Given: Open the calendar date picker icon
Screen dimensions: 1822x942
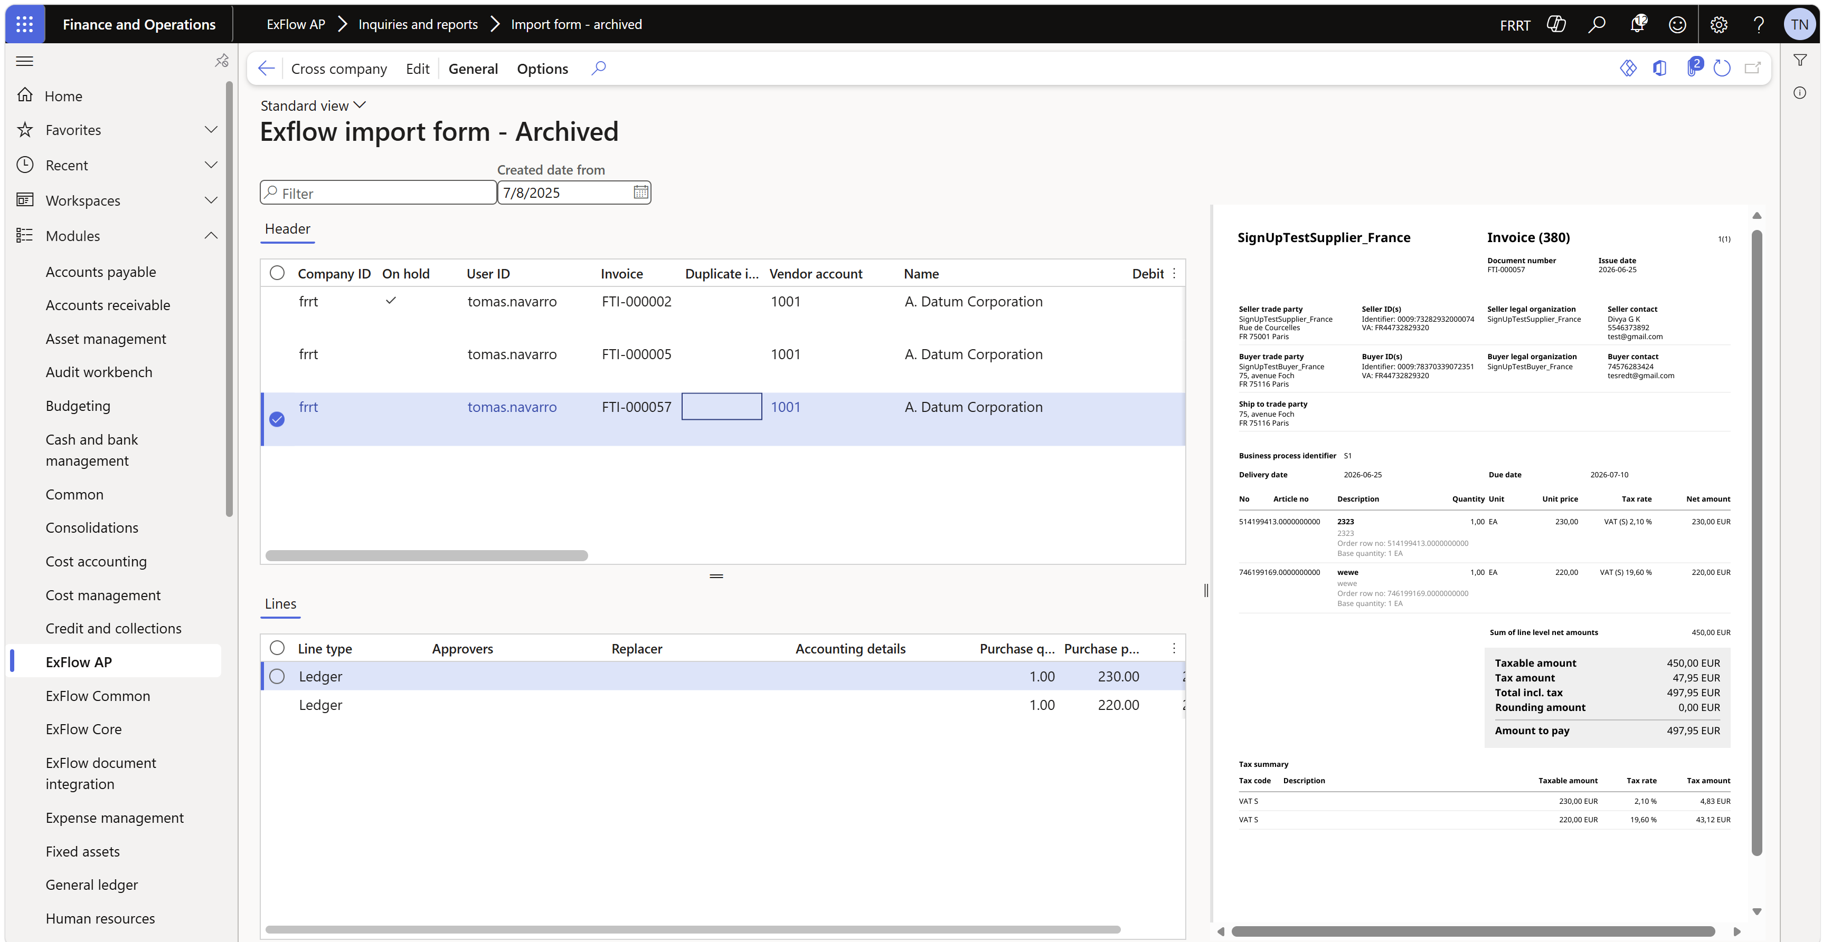Looking at the screenshot, I should pyautogui.click(x=640, y=192).
